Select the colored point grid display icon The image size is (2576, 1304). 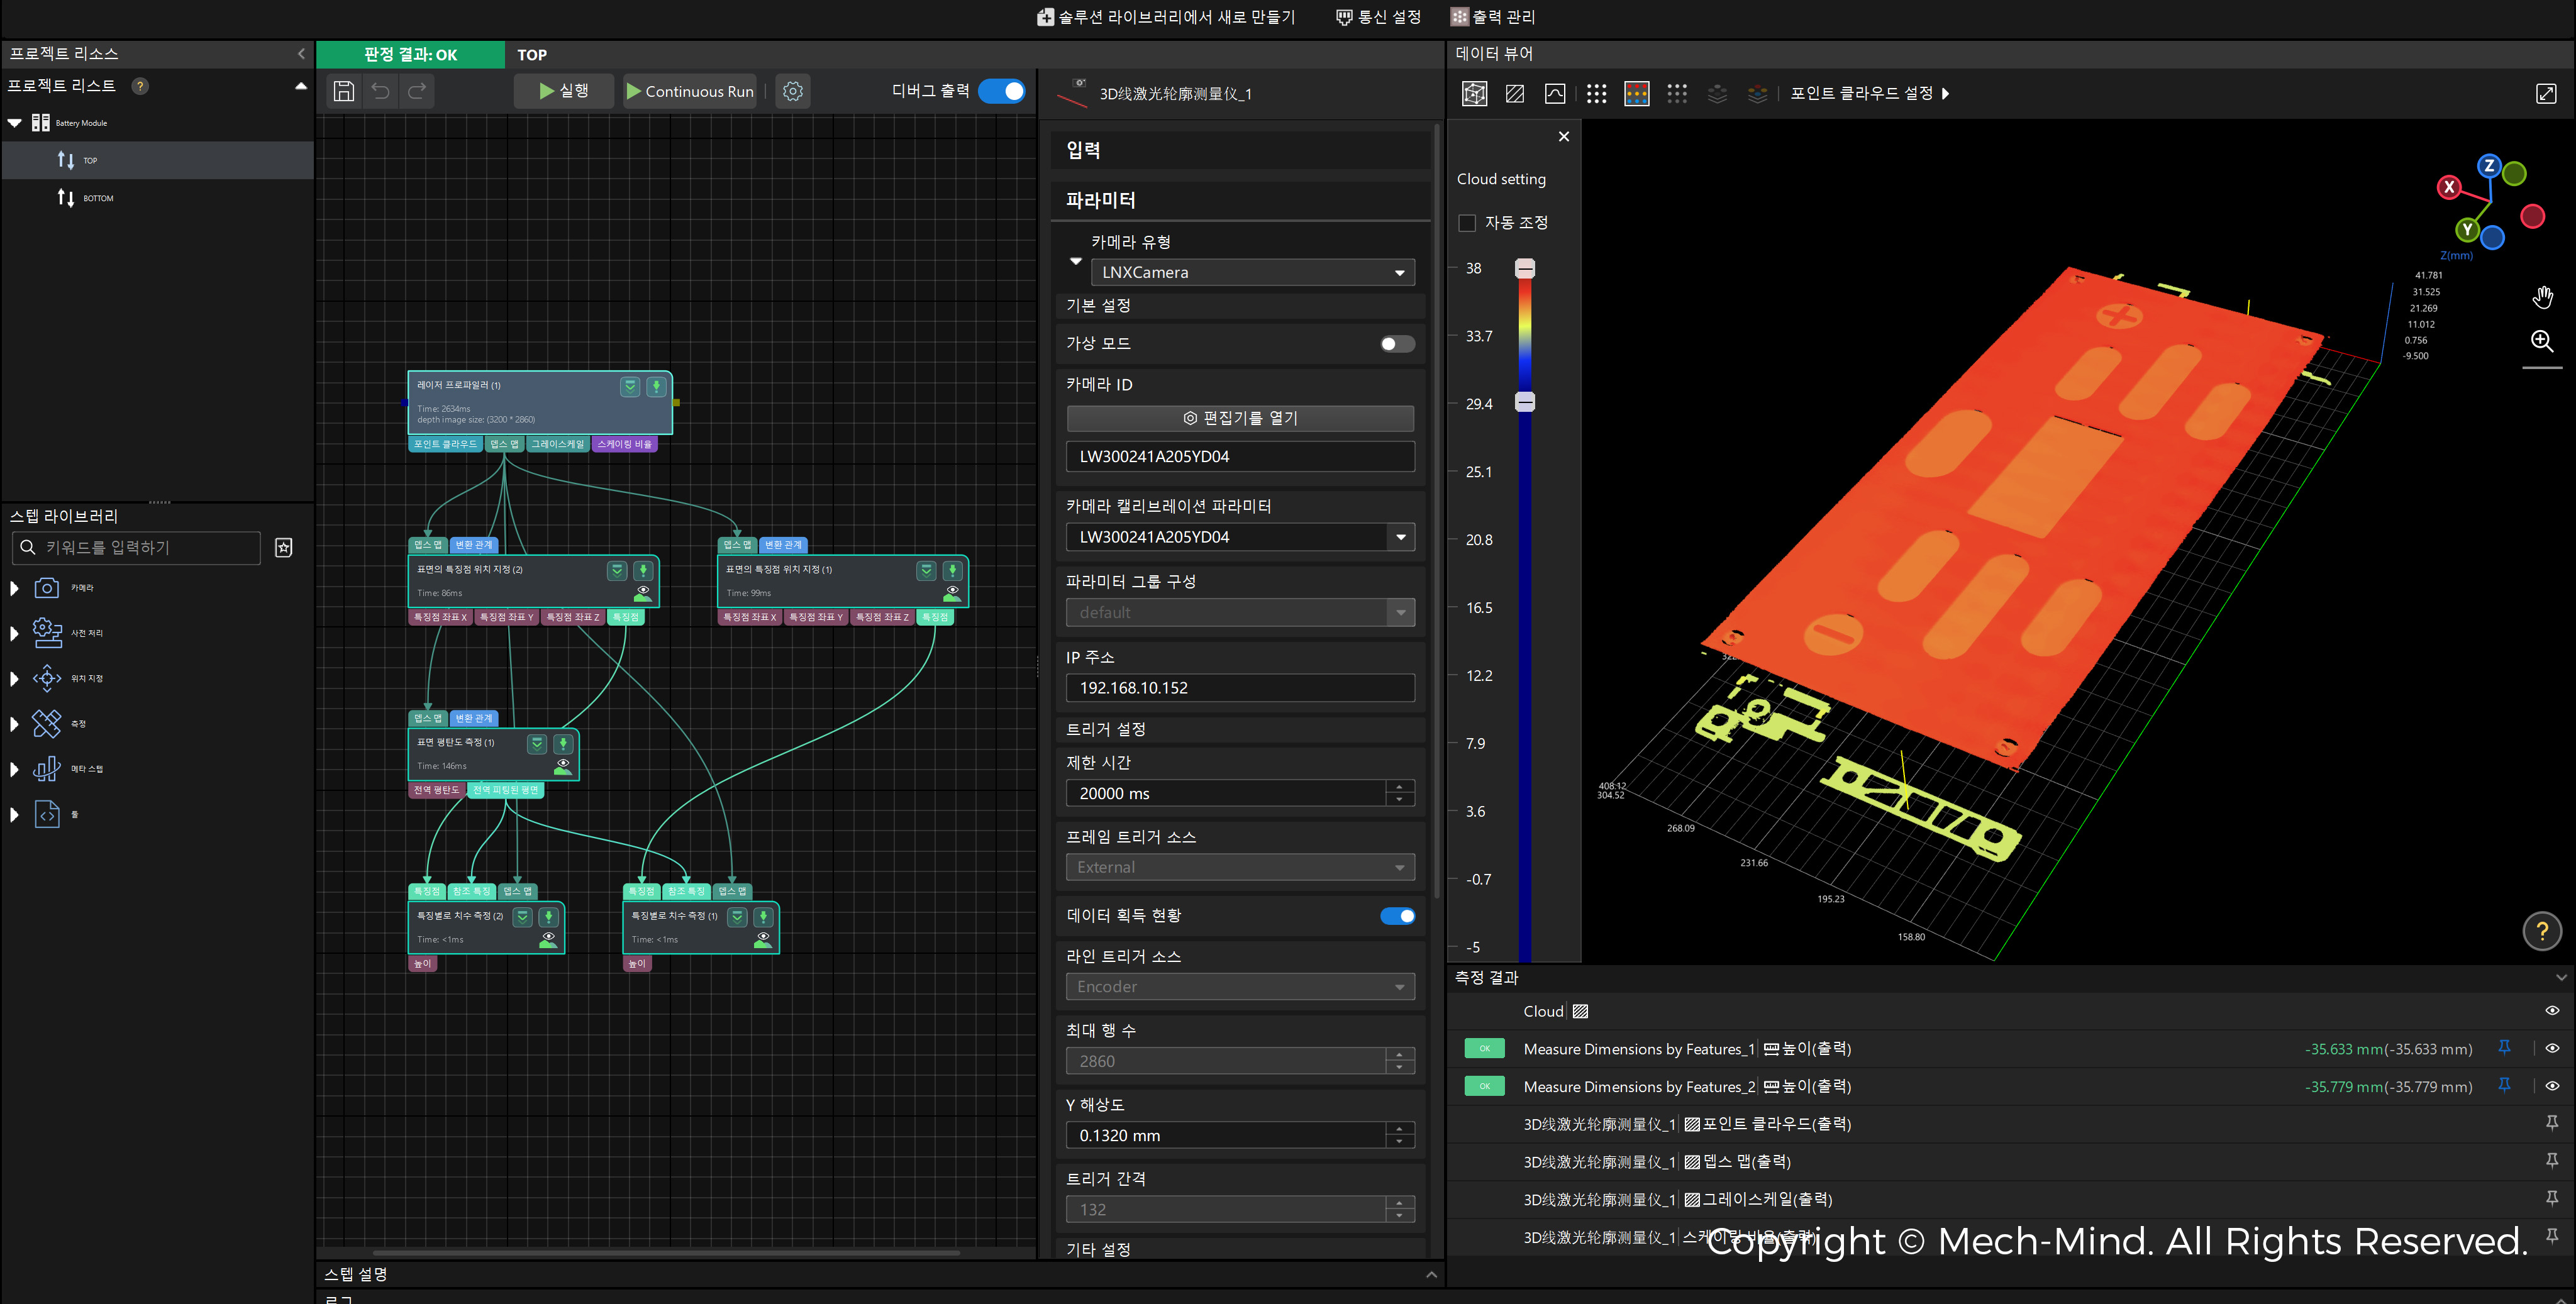(1636, 93)
